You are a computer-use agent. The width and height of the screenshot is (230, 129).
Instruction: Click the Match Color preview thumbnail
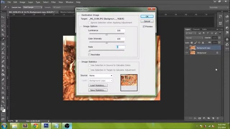129,83
